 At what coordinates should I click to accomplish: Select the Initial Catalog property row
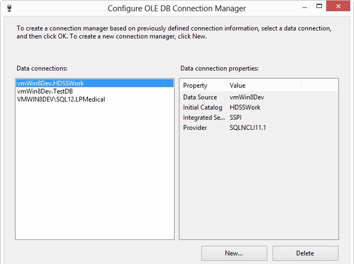(x=202, y=107)
